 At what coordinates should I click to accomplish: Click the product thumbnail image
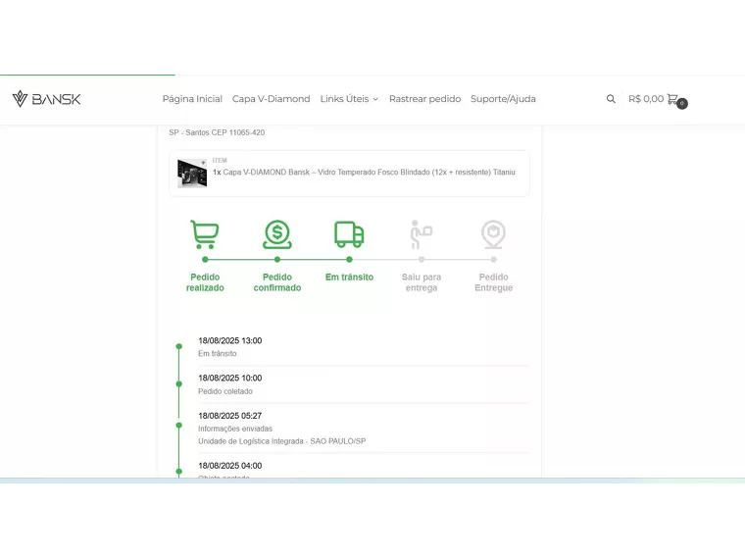pyautogui.click(x=192, y=174)
